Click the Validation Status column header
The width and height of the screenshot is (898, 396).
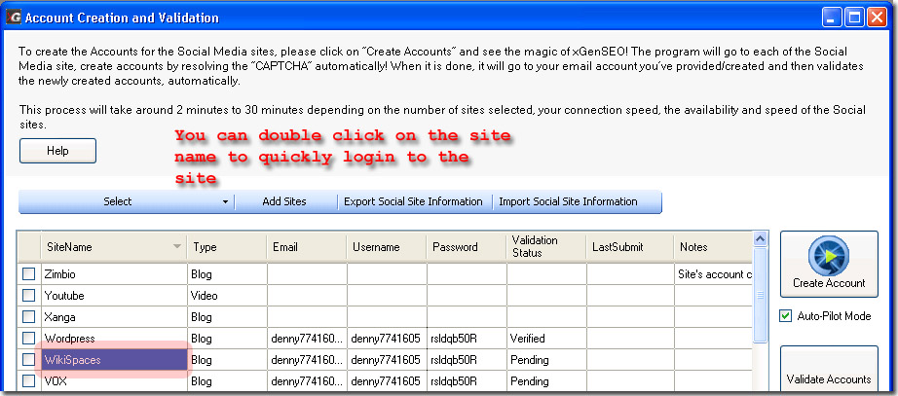click(x=535, y=247)
